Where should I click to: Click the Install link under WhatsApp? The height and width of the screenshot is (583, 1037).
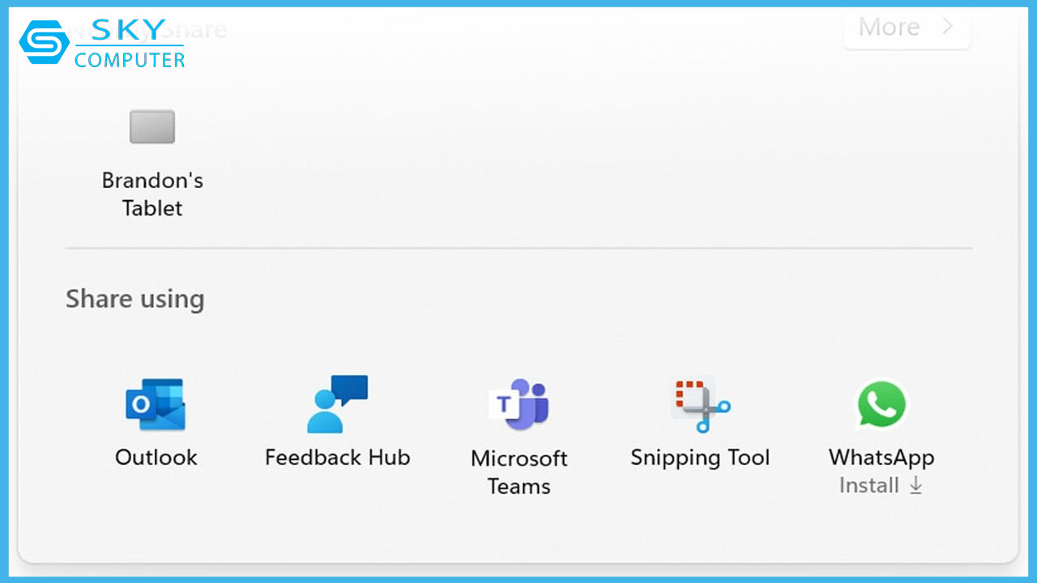pyautogui.click(x=869, y=486)
